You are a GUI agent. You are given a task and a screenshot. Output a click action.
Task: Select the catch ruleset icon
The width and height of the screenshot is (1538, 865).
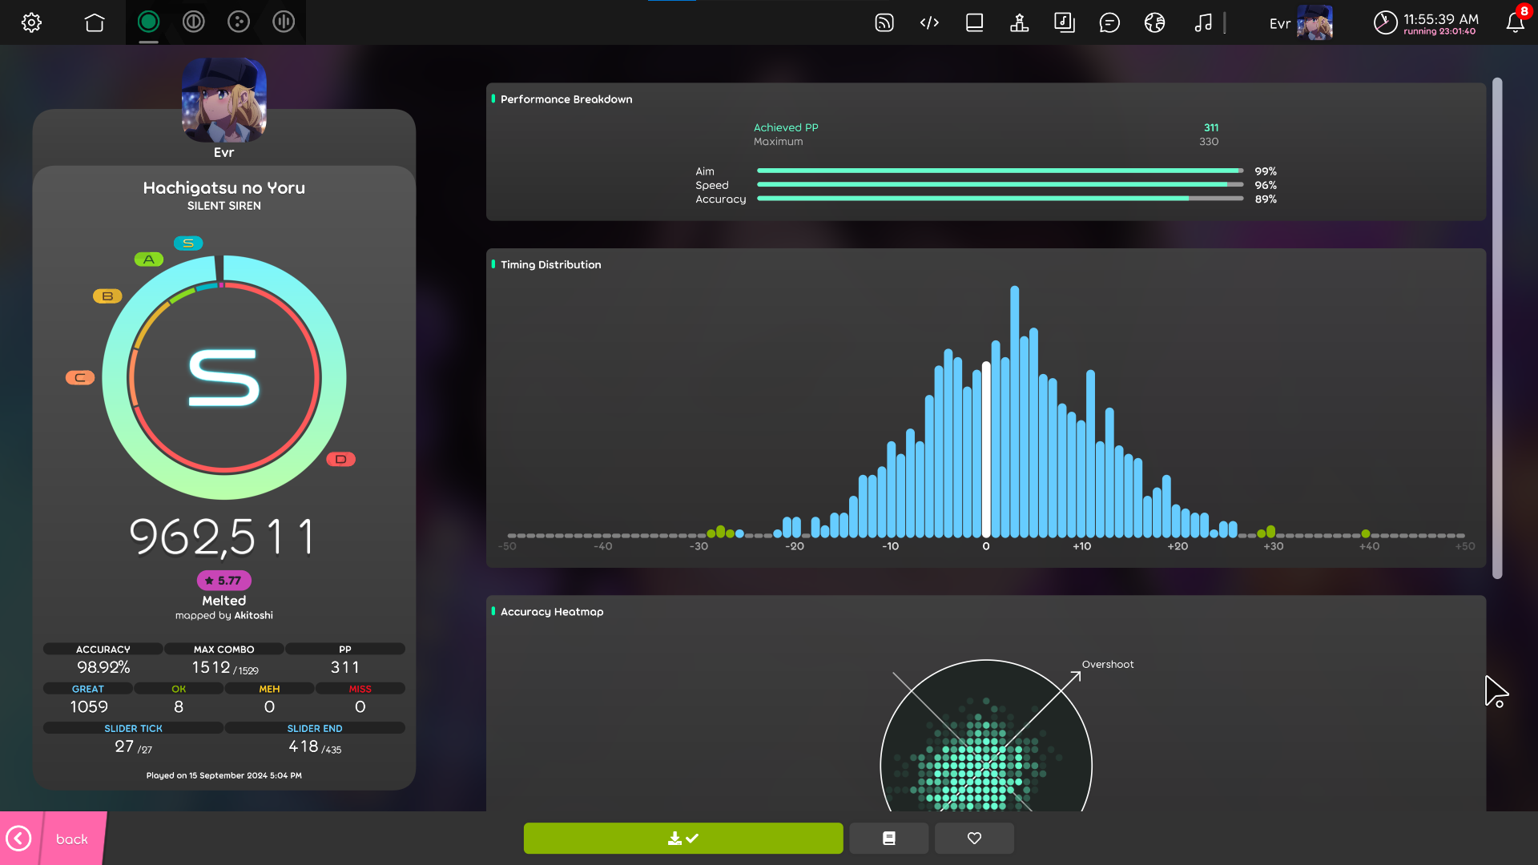tap(239, 22)
